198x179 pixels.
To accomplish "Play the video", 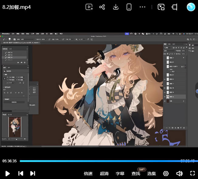I will [8, 174].
